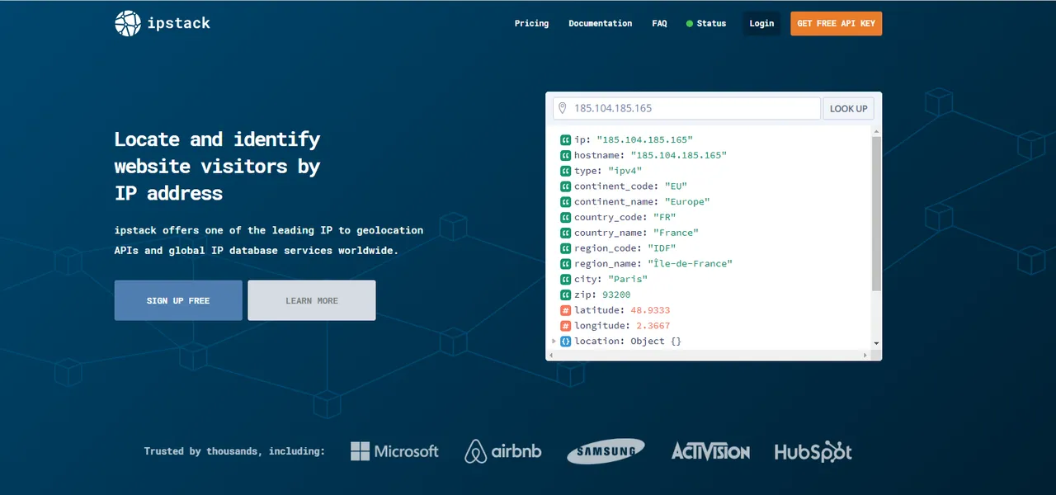Image resolution: width=1056 pixels, height=495 pixels.
Task: Select the zip value 93200
Action: coord(616,295)
